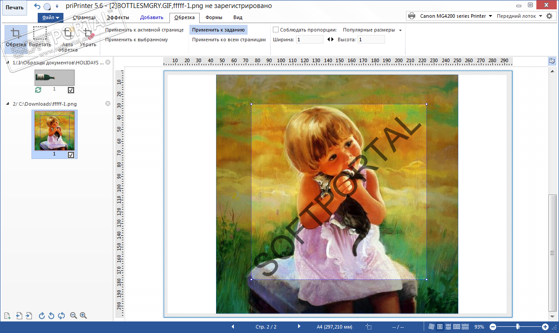Open the Файл menu
Viewport: 559px width, 333px height.
pos(51,18)
